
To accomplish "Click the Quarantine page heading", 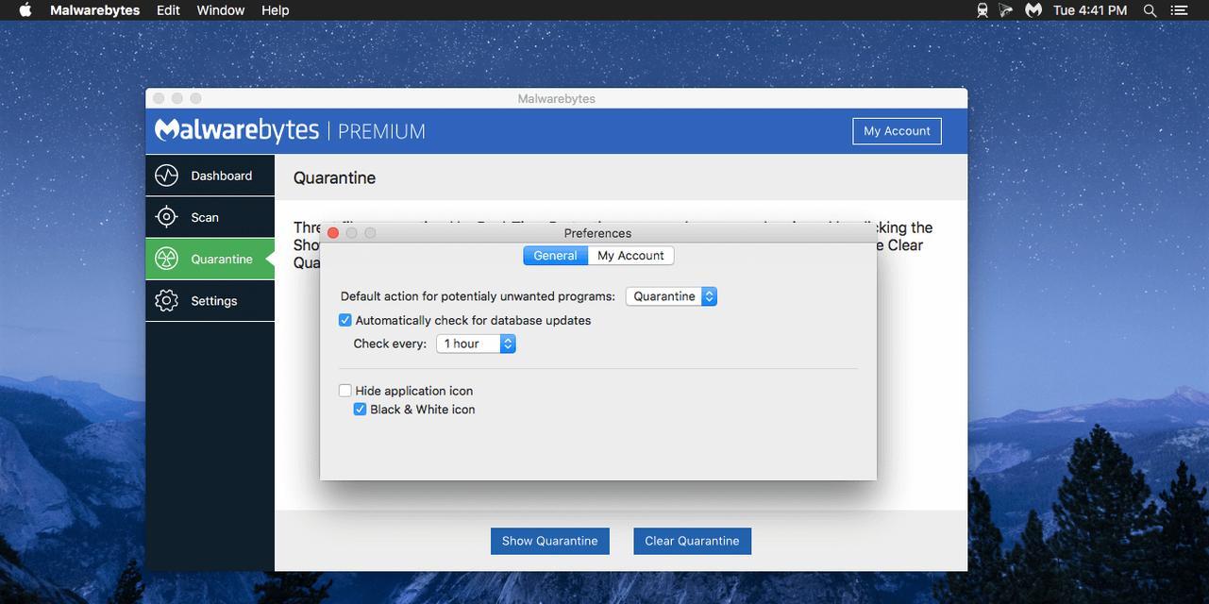I will 334,177.
